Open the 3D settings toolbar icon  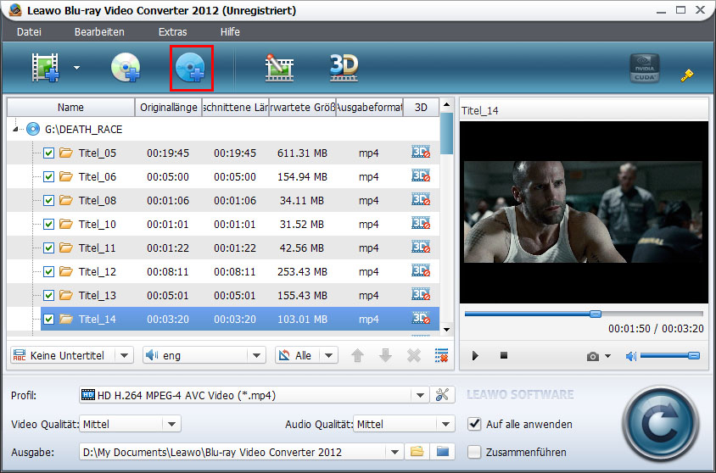coord(344,68)
